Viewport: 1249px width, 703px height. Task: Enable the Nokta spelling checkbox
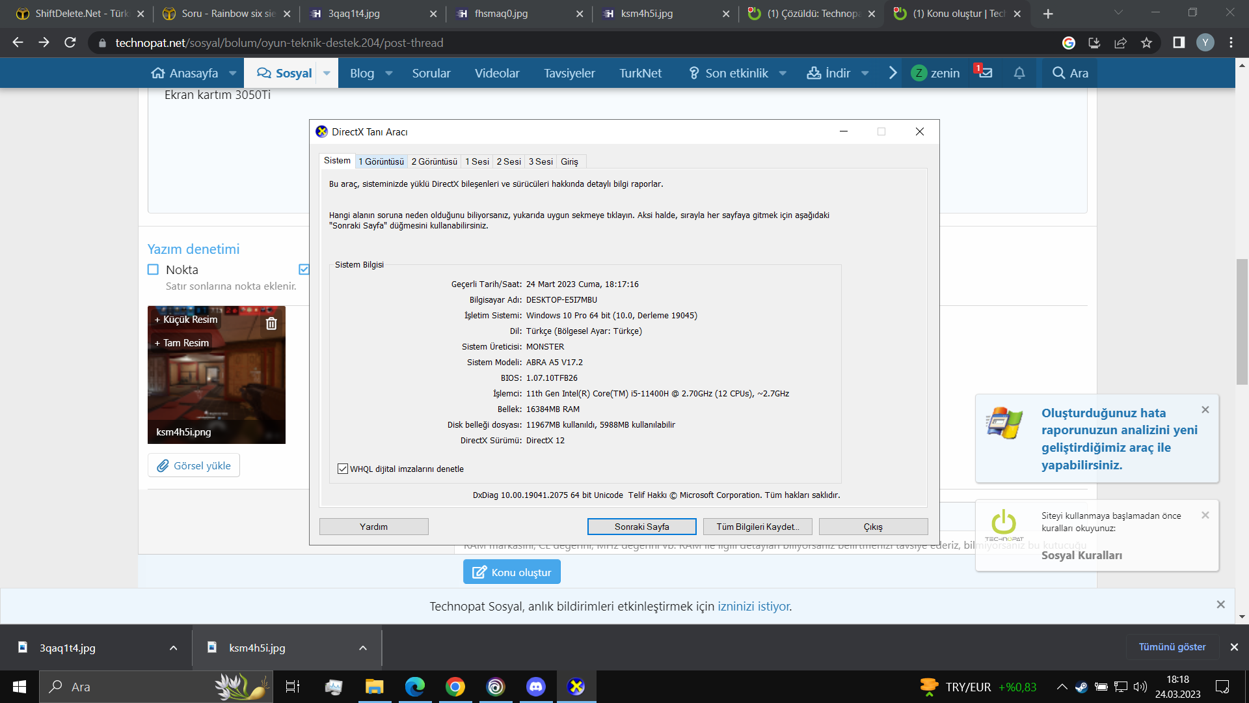154,269
